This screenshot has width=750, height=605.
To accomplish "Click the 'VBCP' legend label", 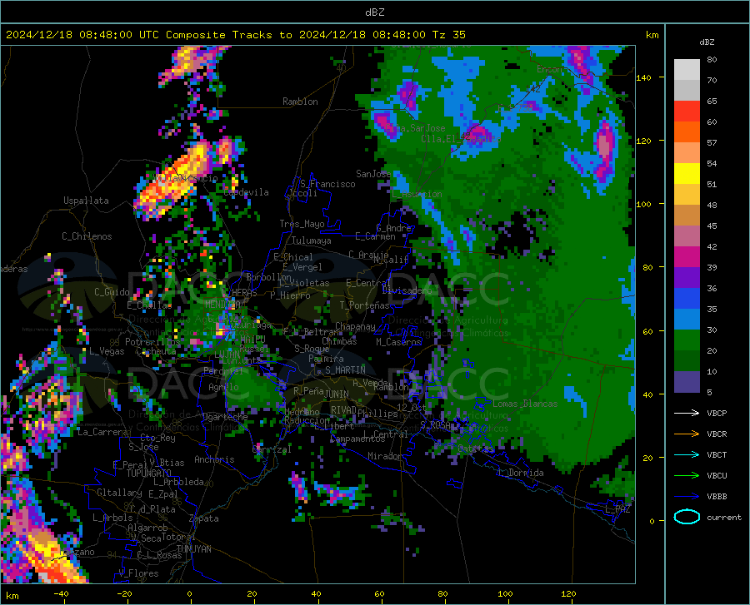I will (717, 413).
